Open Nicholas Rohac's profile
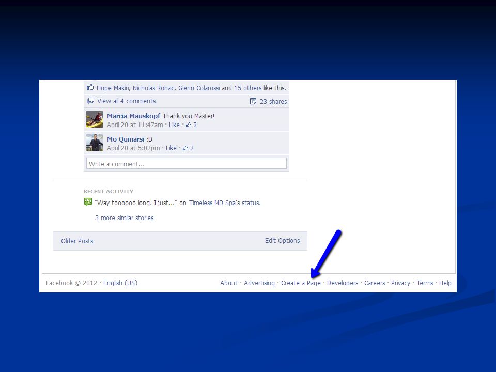Viewport: 496px width, 372px height. tap(153, 88)
